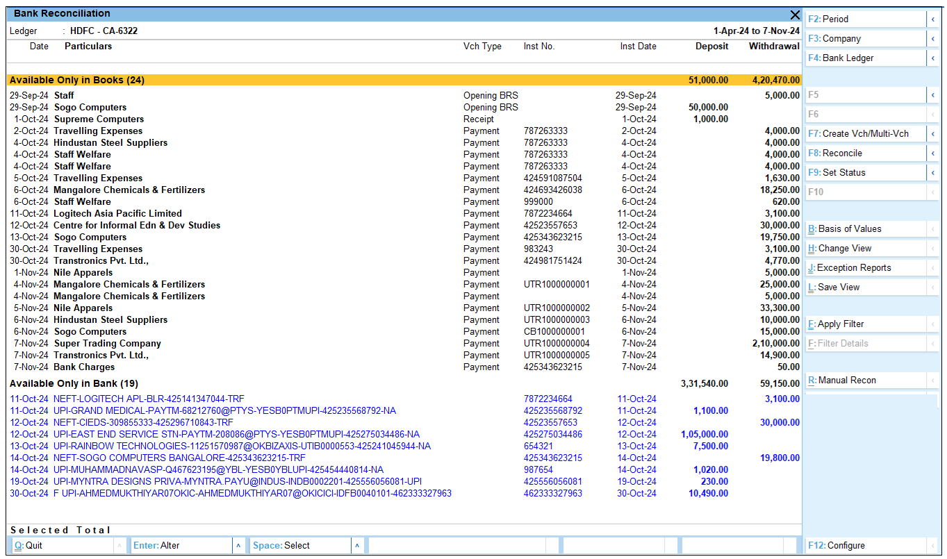Select the UPI-RAINBOW TECHNOLOGIES bank entry
Screen dimensions: 947x559
click(404, 447)
